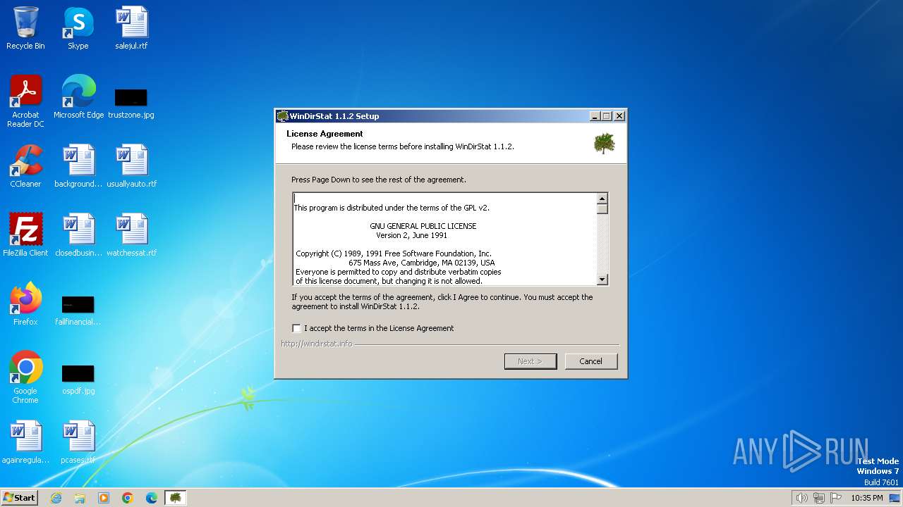The width and height of the screenshot is (903, 507).
Task: Click the license text scroll down arrow
Action: click(602, 280)
